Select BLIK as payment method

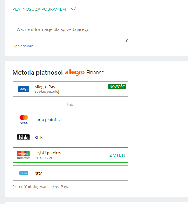71,137
